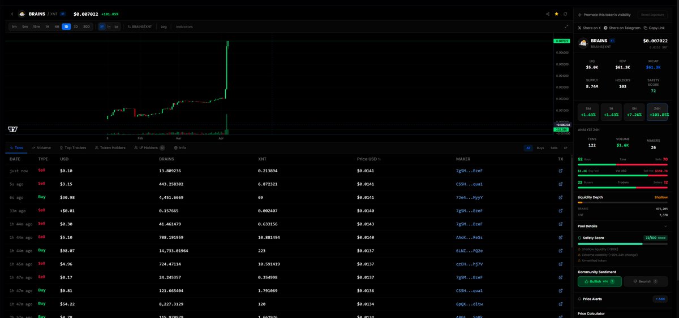The height and width of the screenshot is (318, 679).
Task: Select the 24H price change card
Action: pyautogui.click(x=657, y=112)
